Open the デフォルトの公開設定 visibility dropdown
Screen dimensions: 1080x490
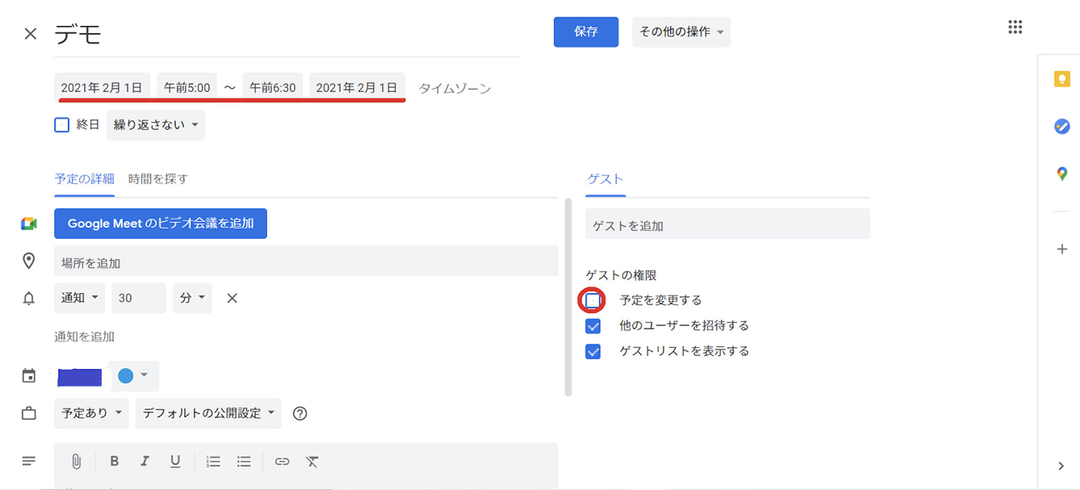tap(208, 414)
